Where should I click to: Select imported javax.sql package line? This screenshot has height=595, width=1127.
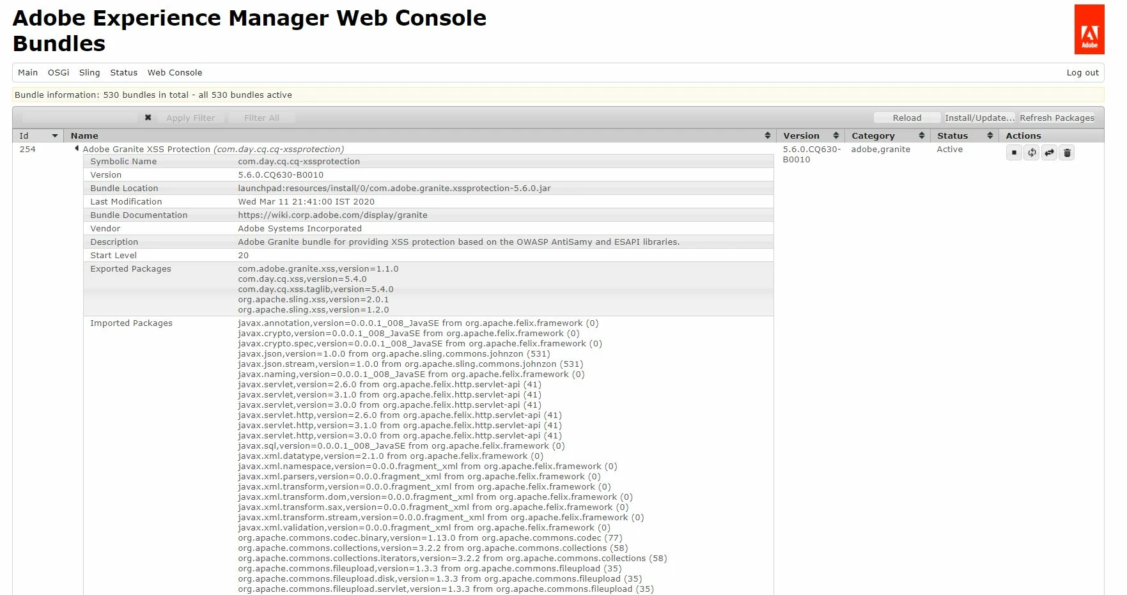click(401, 446)
